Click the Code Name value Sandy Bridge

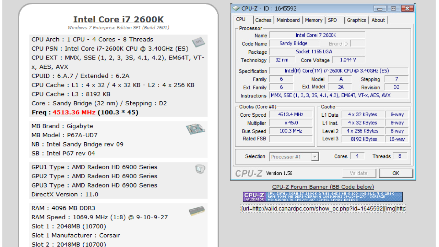(x=294, y=43)
